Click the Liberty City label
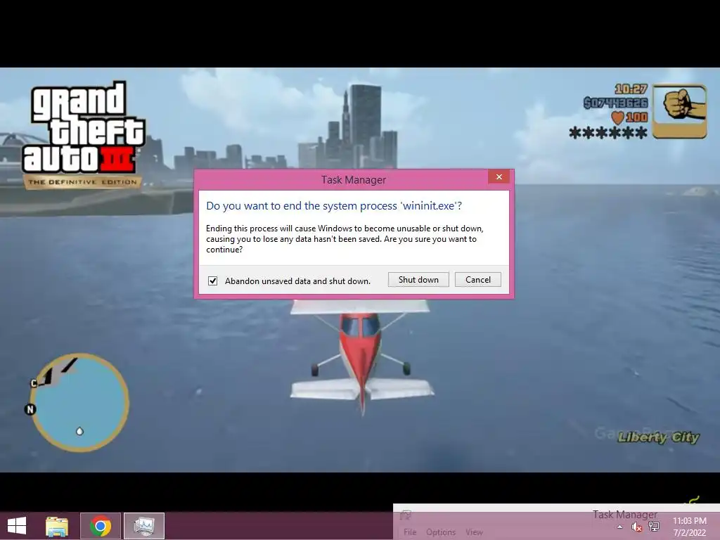 [658, 437]
